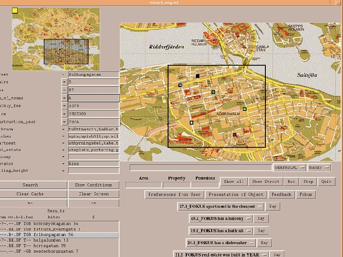This screenshot has height=257, width=343.
Task: Click the long text entry left of GRAPHICAL
Action: (201, 168)
